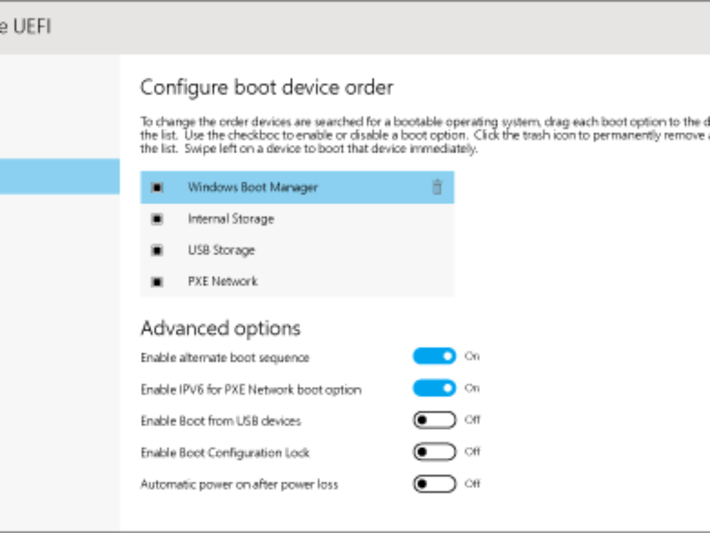Click the 'Enable alternate boot sequence' label text
710x533 pixels.
click(x=225, y=358)
